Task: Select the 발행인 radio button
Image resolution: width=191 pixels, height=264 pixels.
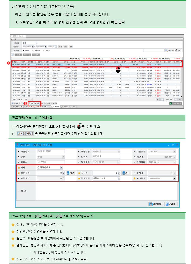Action: pos(43,50)
